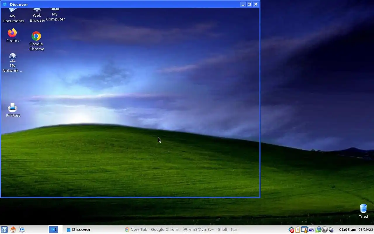The image size is (374, 234).
Task: Click the gray globe network tray icon
Action: click(324, 230)
